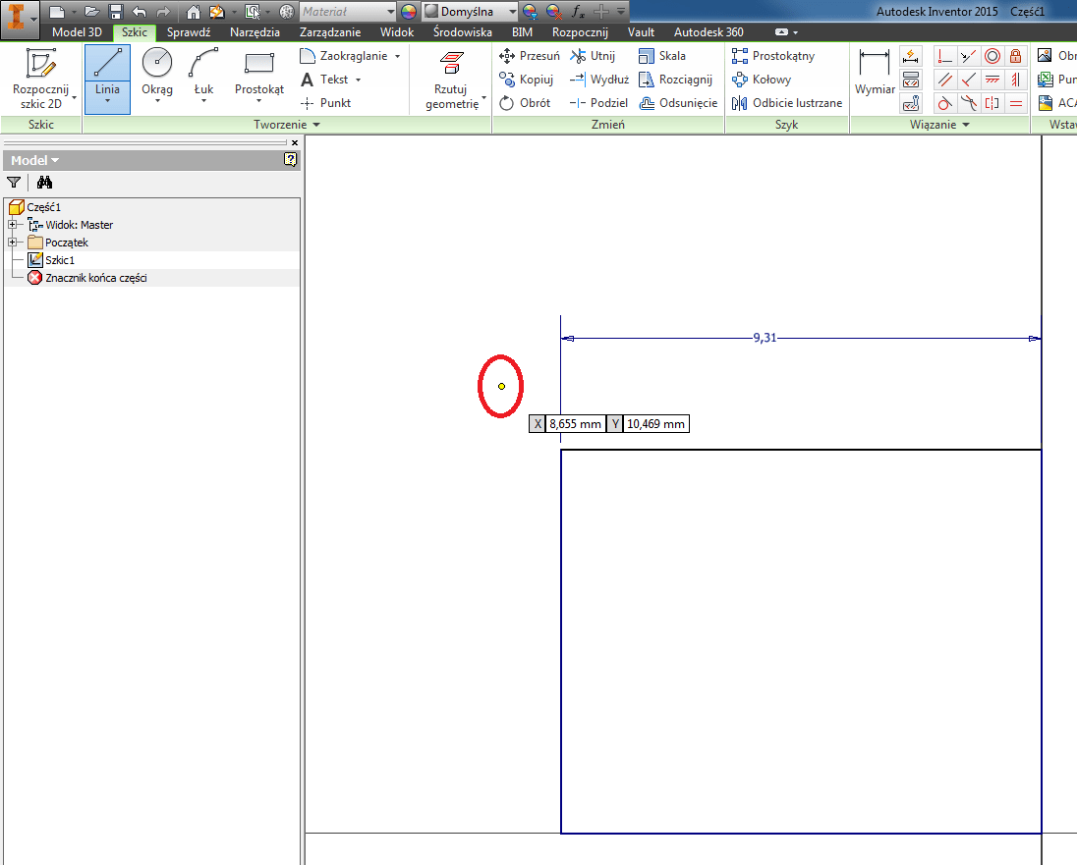Click the Obrót (rotate) tool

pos(525,103)
